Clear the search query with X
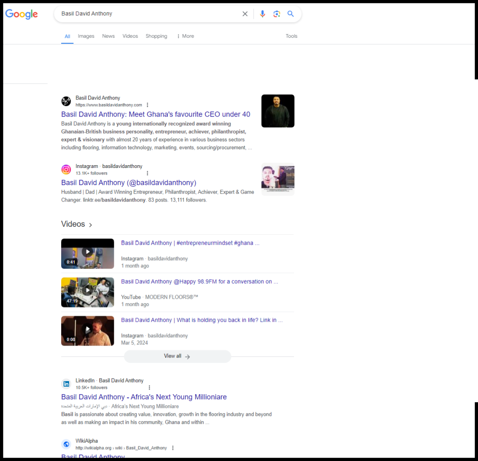This screenshot has height=461, width=478. pyautogui.click(x=245, y=14)
